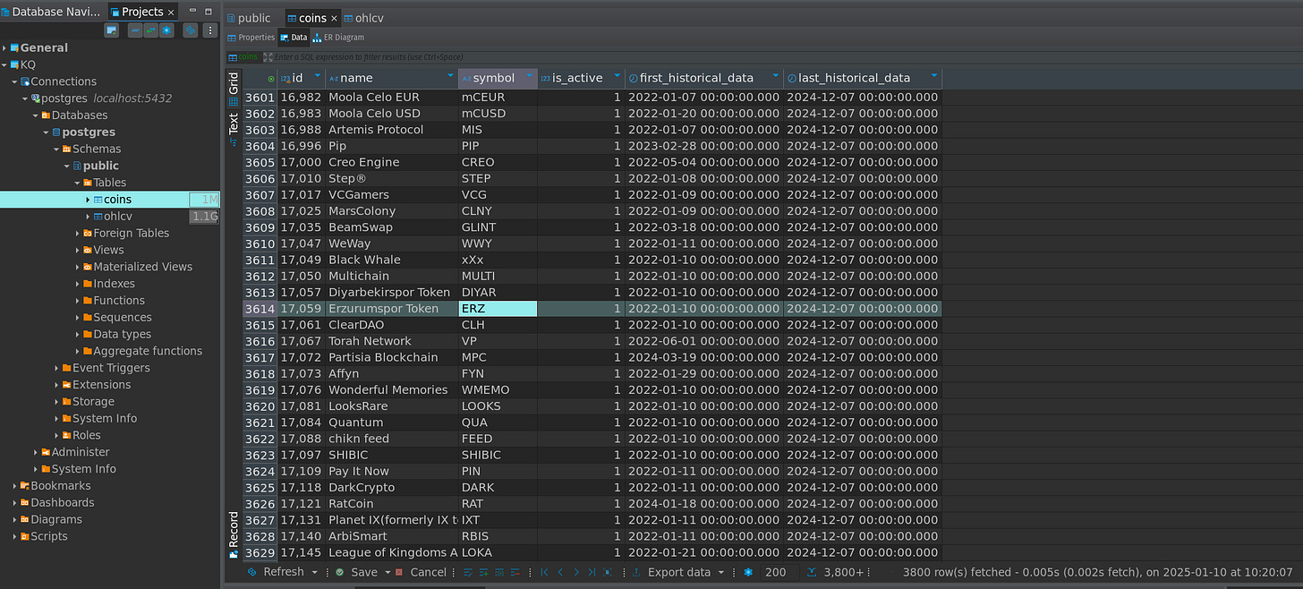Viewport: 1303px width, 589px height.
Task: Open the public editor tab
Action: click(x=249, y=18)
